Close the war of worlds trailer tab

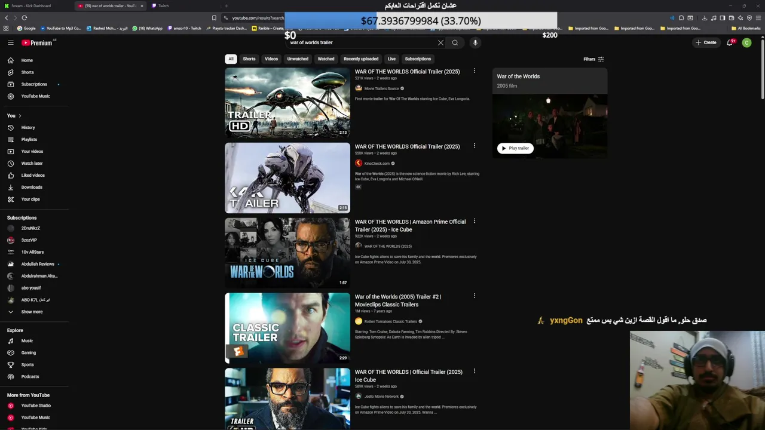pos(142,6)
